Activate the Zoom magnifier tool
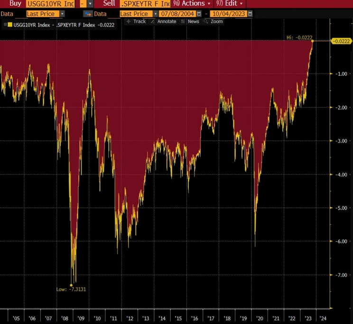 tap(214, 21)
